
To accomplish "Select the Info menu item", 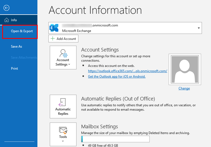I will pos(19,20).
